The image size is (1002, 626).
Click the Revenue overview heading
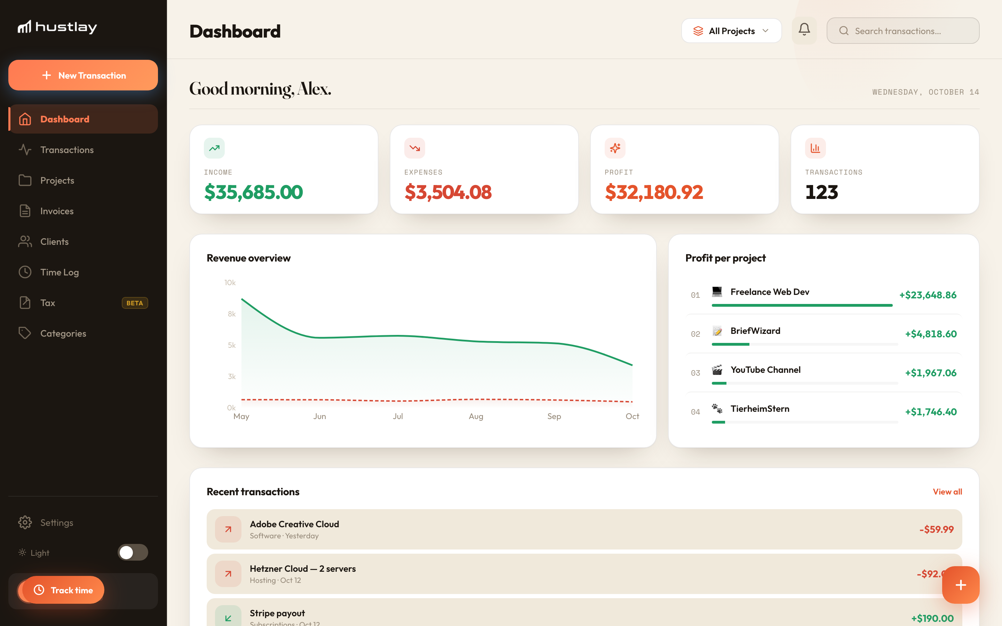pyautogui.click(x=248, y=258)
